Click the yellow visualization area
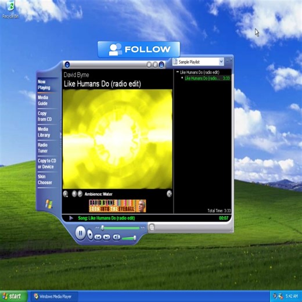 click(x=117, y=139)
